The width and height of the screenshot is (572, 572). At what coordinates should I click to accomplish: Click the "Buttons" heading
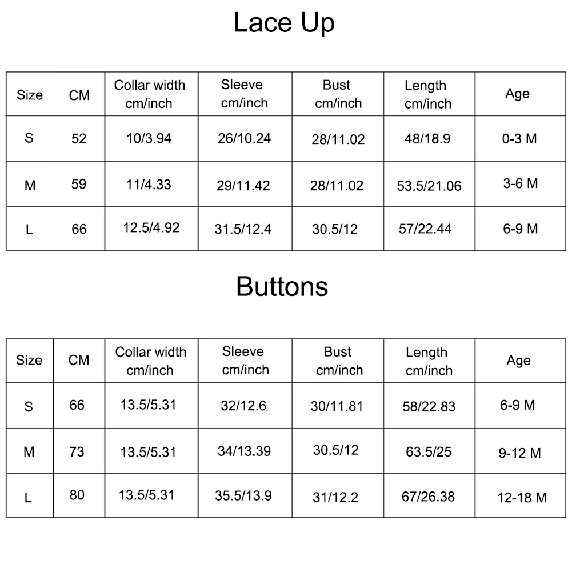pos(282,286)
